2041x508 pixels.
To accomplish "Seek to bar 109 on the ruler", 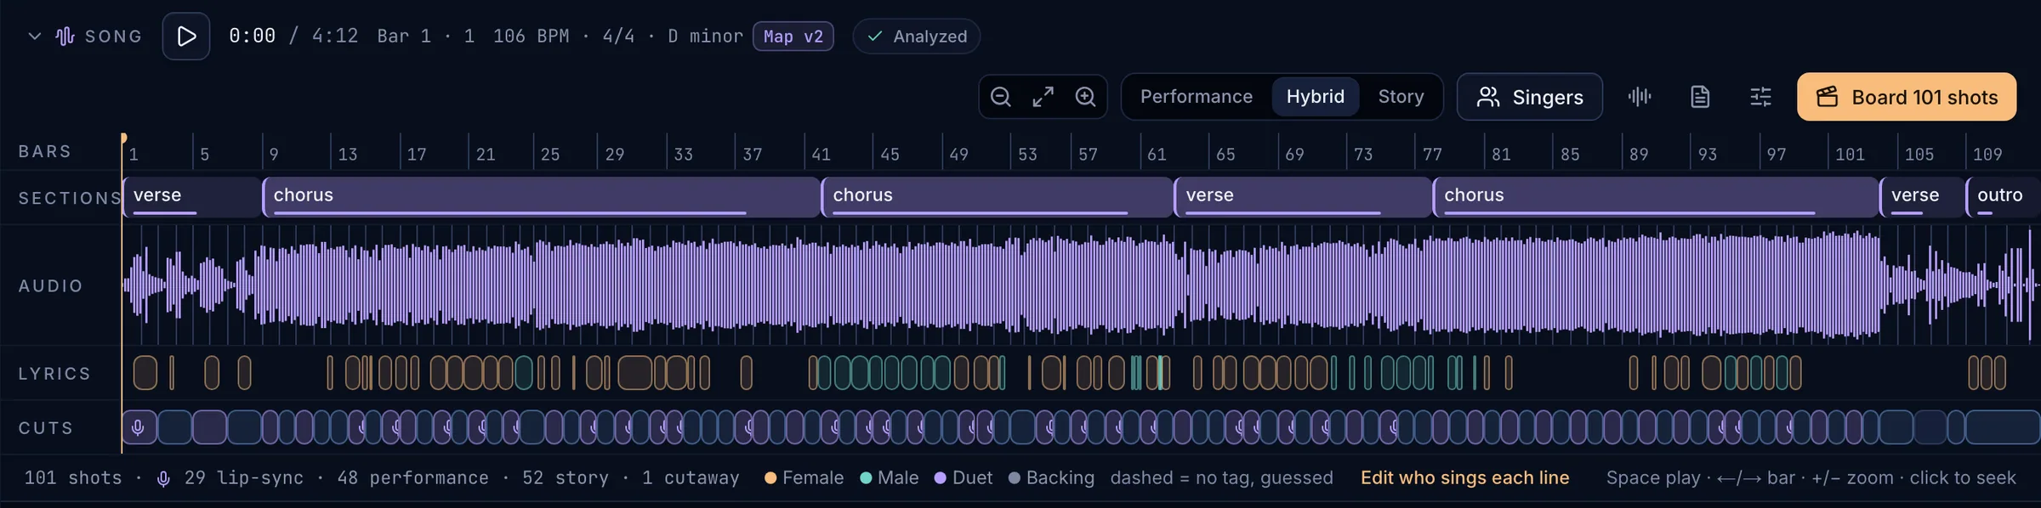I will [1987, 155].
